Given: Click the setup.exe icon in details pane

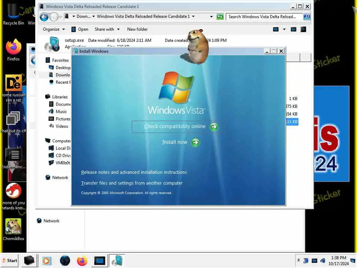Looking at the screenshot, I should tap(52, 44).
